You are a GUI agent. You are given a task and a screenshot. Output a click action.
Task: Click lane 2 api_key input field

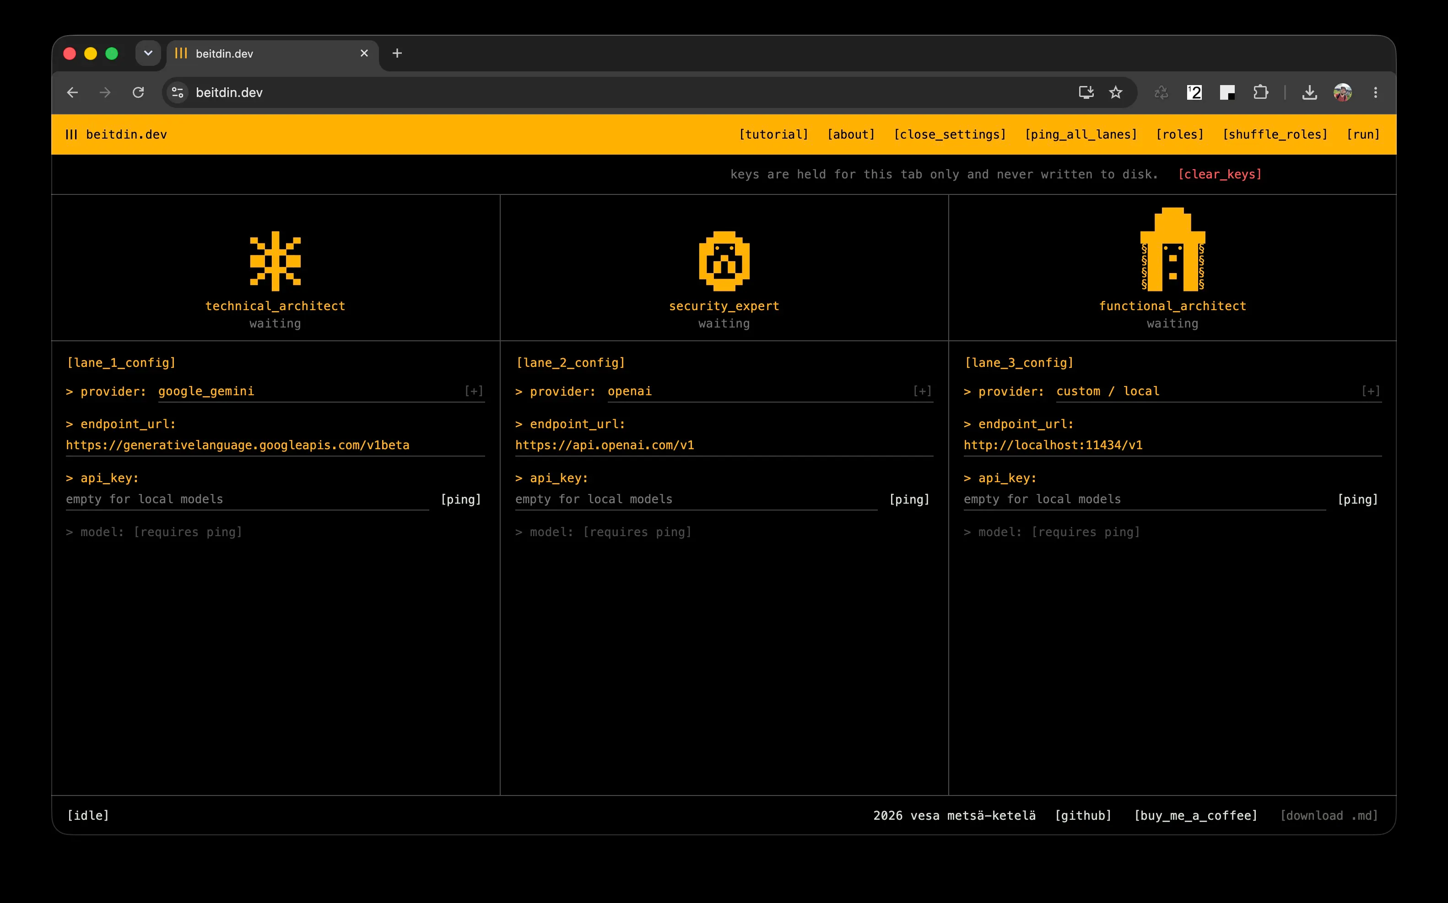point(696,499)
